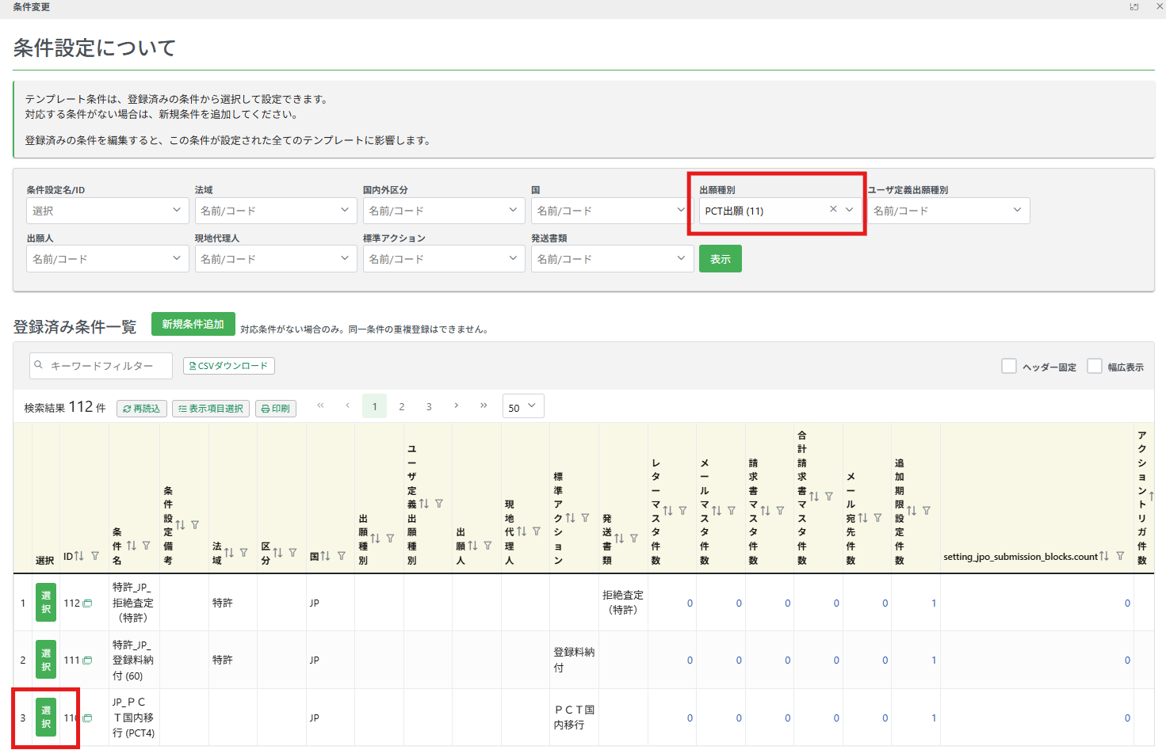Screen dimensions: 1166x750
Task: Click filter icon in 国 column header
Action: (x=342, y=556)
